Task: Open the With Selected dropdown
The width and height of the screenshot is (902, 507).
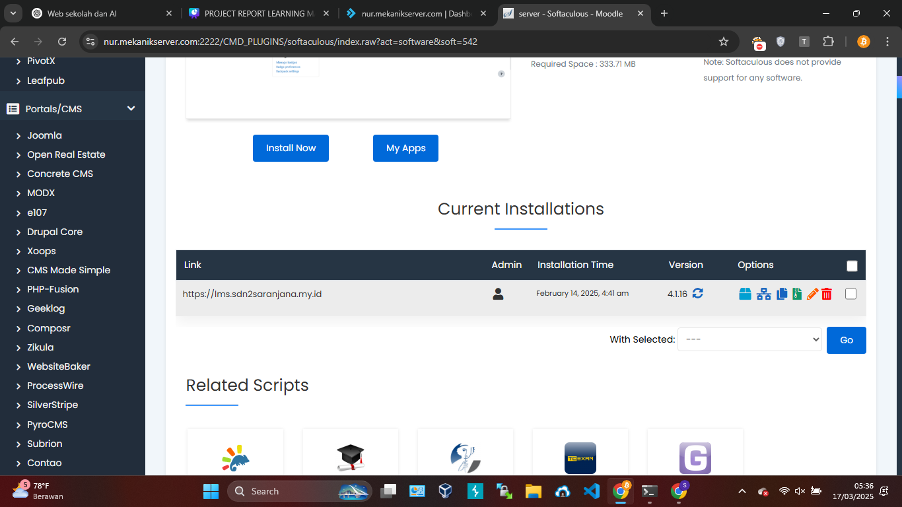Action: coord(749,339)
